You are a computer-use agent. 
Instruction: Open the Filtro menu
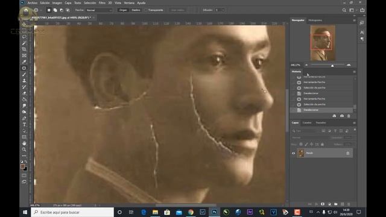[x=102, y=3]
